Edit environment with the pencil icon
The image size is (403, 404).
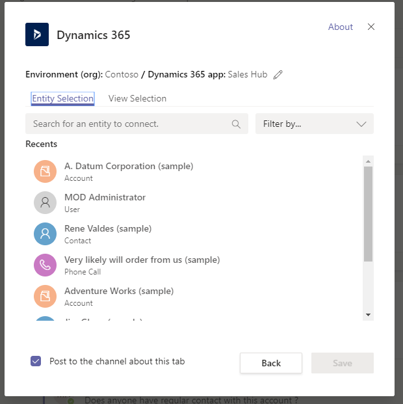click(278, 75)
